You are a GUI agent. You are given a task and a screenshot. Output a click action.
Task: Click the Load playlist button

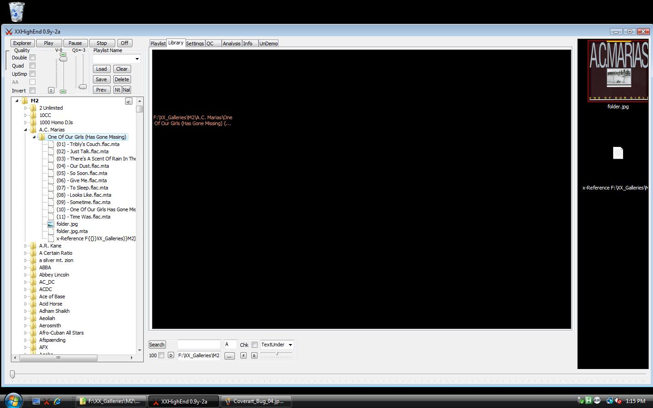click(102, 69)
